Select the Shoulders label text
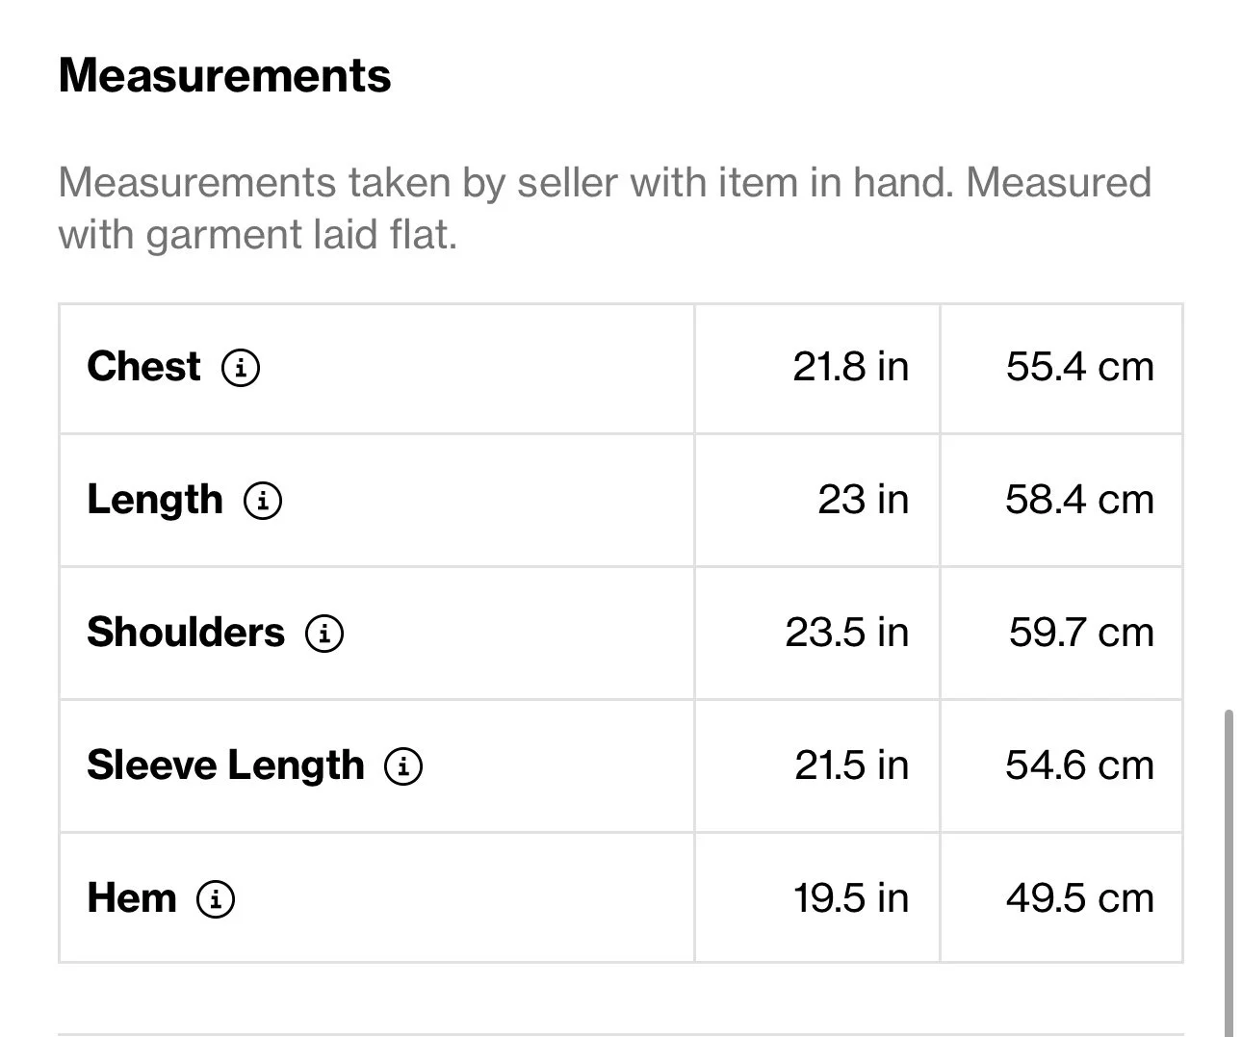This screenshot has width=1242, height=1037. [x=186, y=633]
